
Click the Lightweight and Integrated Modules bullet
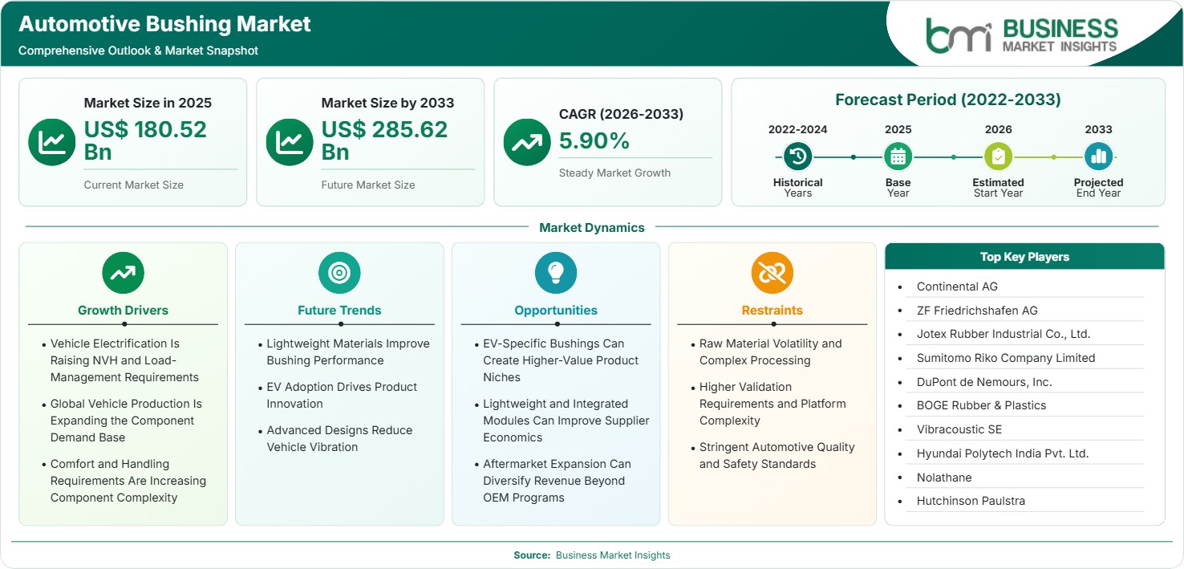click(x=566, y=421)
